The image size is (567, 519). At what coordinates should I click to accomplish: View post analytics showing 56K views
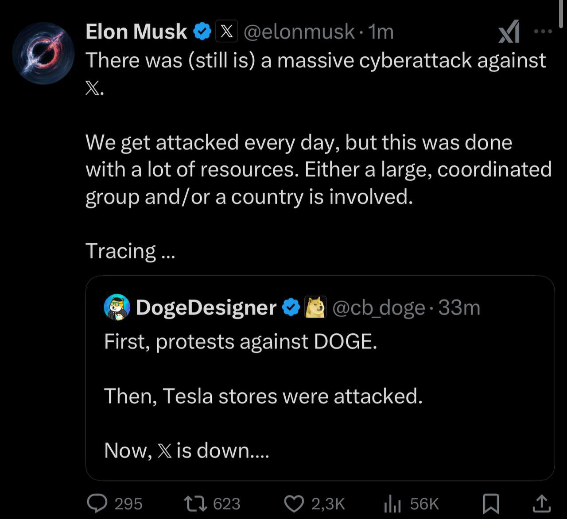pyautogui.click(x=392, y=503)
